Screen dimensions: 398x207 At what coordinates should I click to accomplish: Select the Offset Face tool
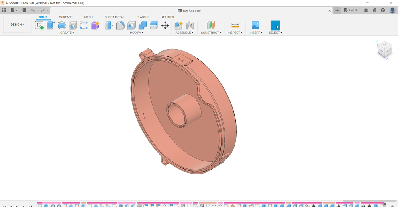coord(154,25)
